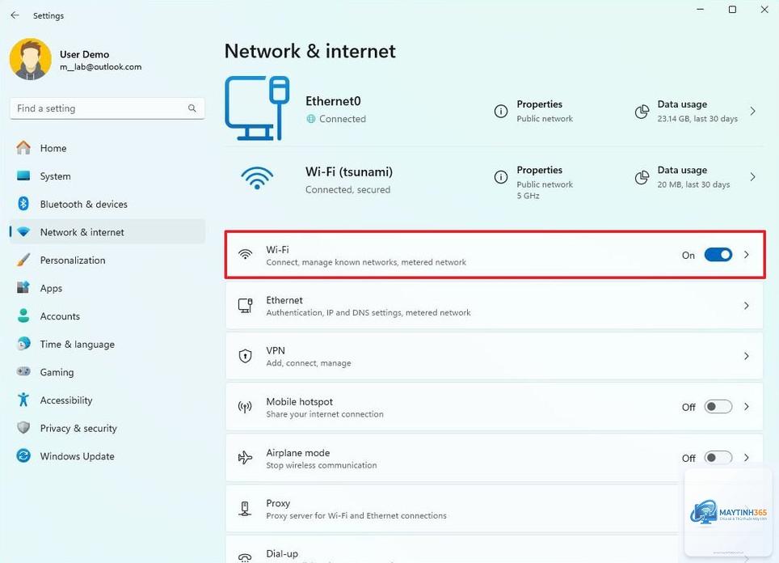Enable the Mobile hotspot toggle

(718, 406)
